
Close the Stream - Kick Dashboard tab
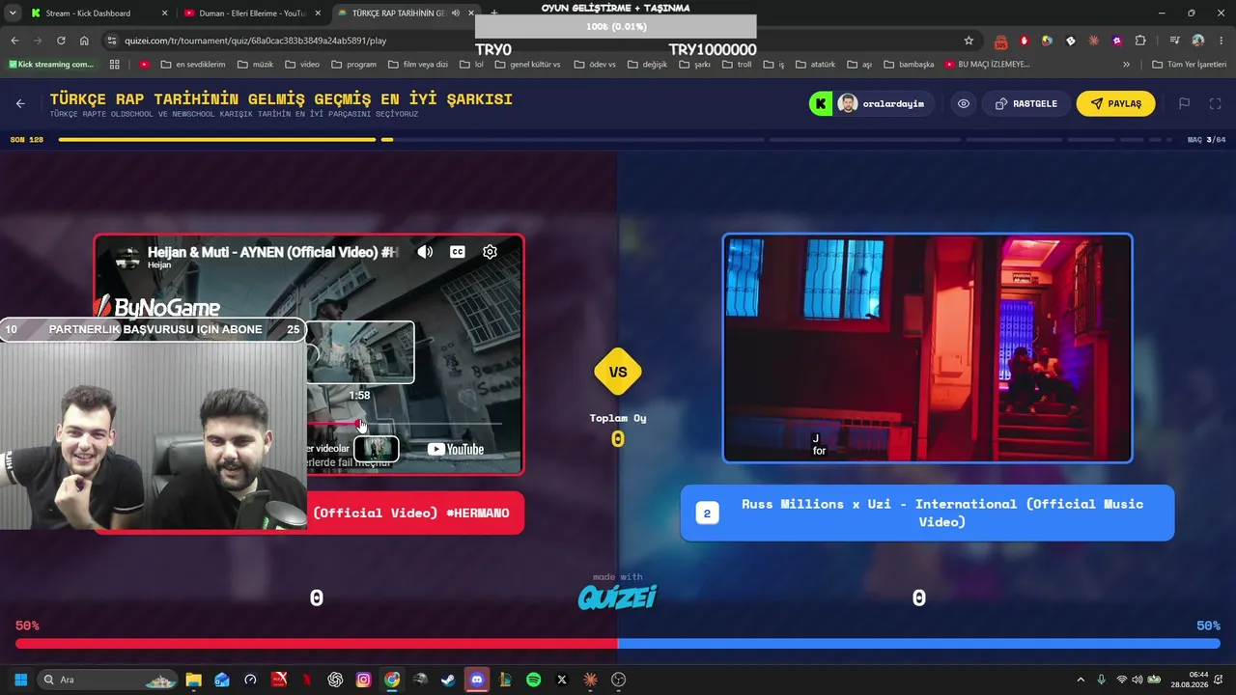click(164, 14)
